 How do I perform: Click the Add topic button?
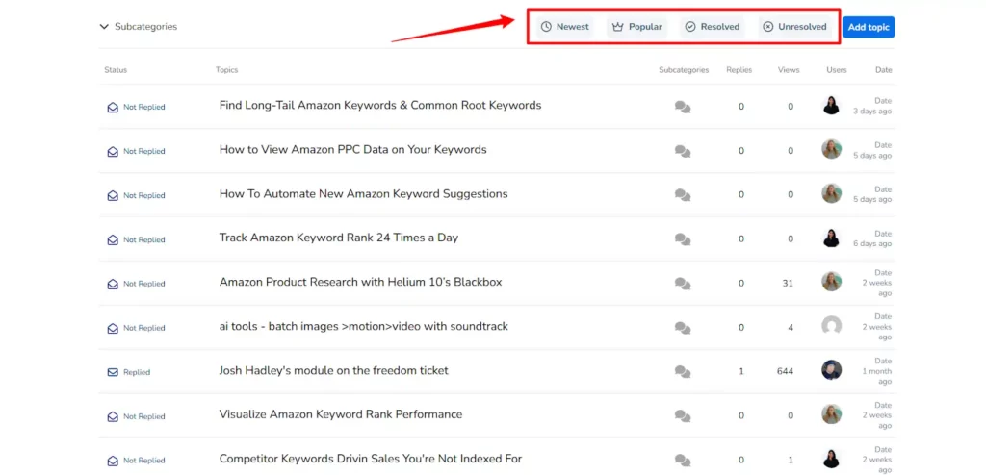pyautogui.click(x=869, y=27)
